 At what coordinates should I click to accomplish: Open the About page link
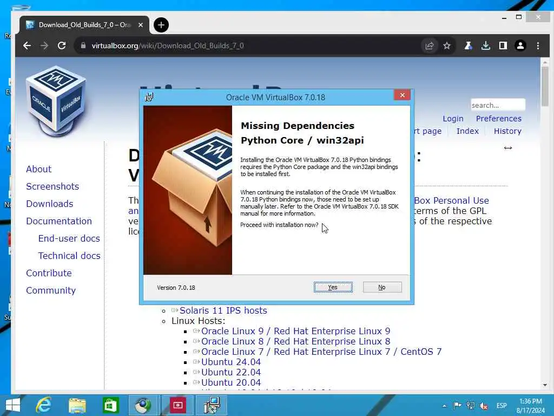pyautogui.click(x=39, y=169)
